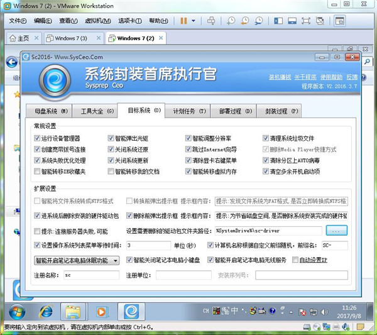Screen dimensions: 377x335
Task: Open the 帮助(H) menu
Action: pyautogui.click(x=158, y=21)
